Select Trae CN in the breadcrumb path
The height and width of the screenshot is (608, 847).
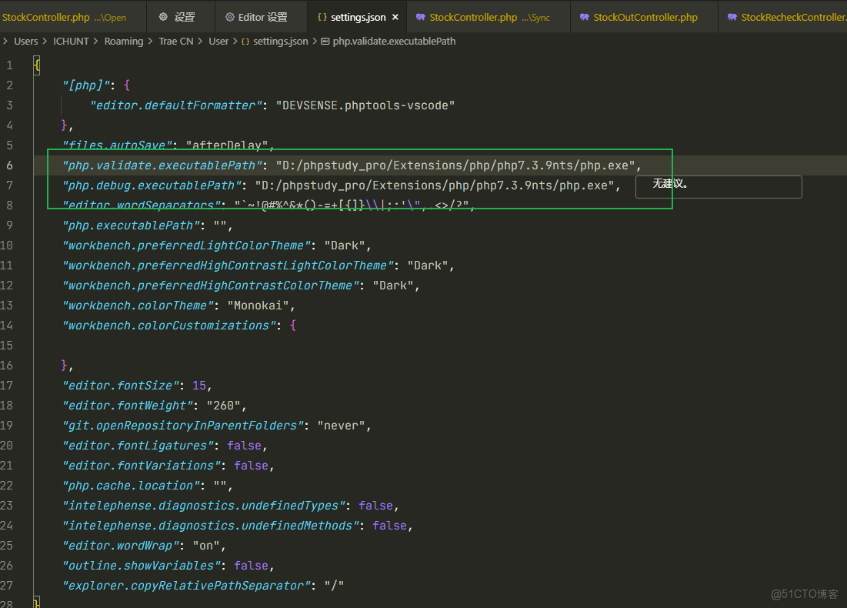[176, 41]
